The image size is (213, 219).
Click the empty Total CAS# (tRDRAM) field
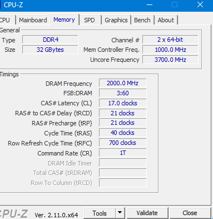122,173
